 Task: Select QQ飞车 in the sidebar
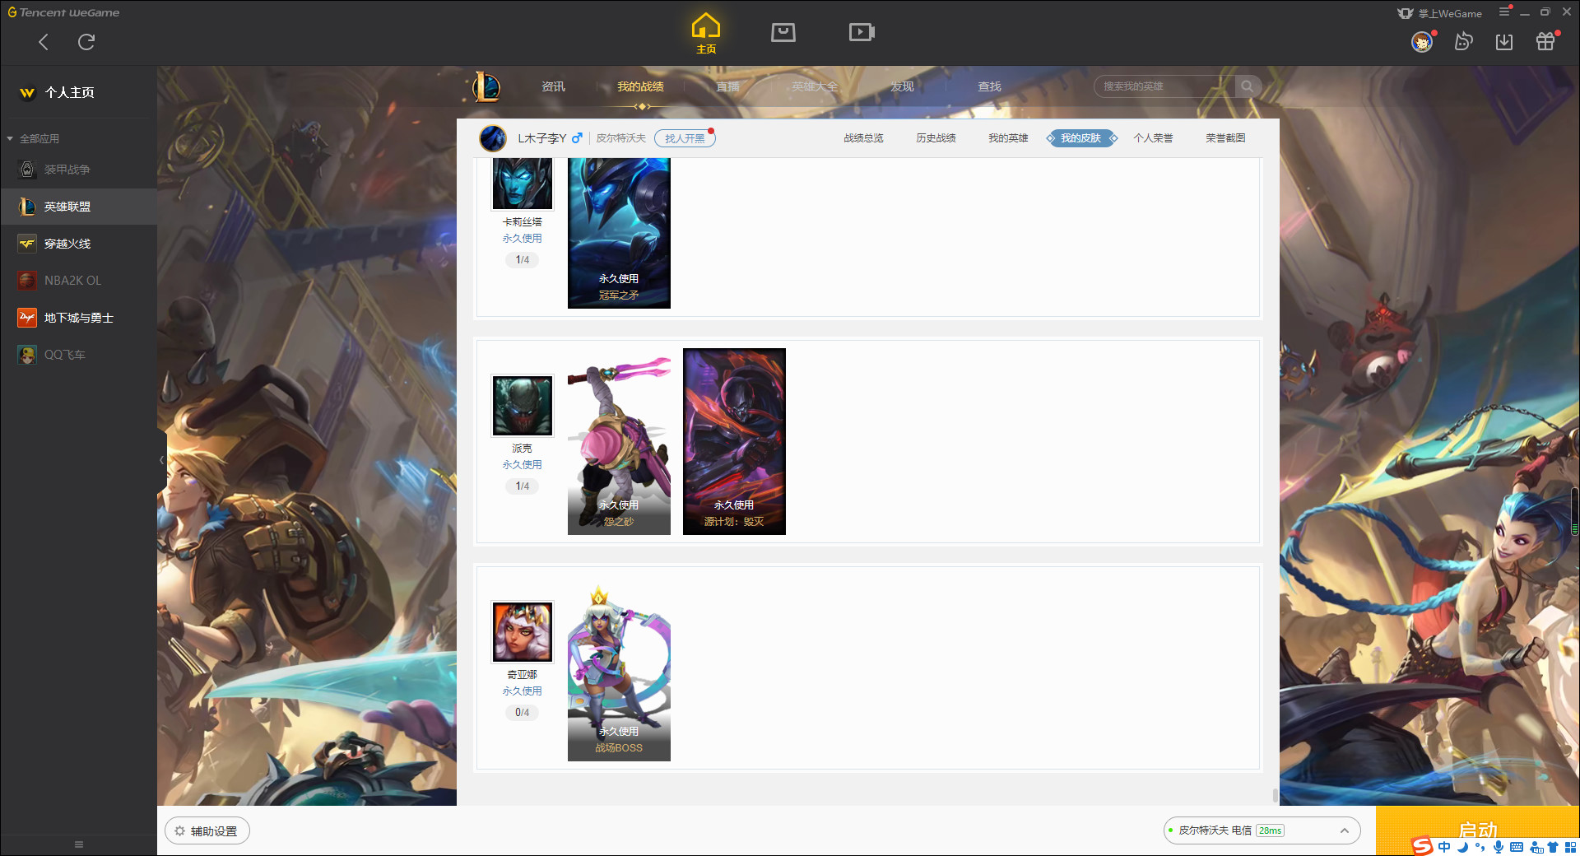click(x=78, y=355)
